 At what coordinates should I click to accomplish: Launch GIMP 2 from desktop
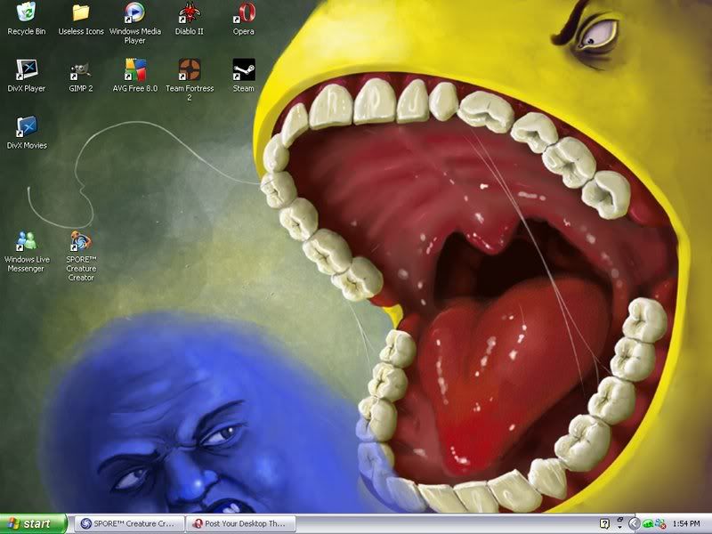pyautogui.click(x=81, y=70)
